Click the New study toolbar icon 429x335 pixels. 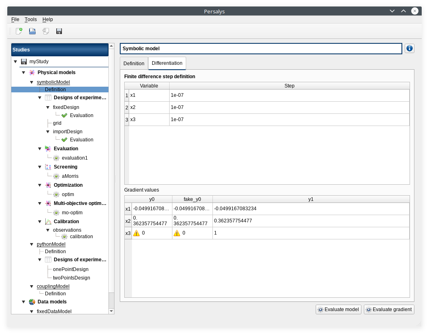[19, 31]
